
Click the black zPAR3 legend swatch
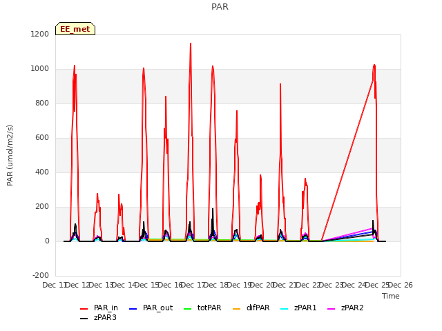tap(84, 319)
